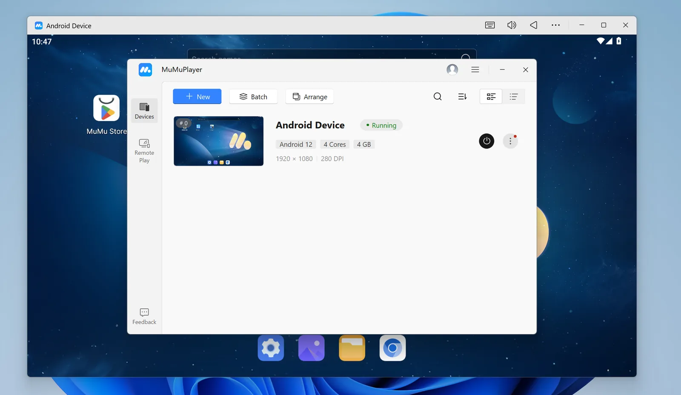Shut down Android Device with power button
The height and width of the screenshot is (395, 681).
(x=486, y=141)
